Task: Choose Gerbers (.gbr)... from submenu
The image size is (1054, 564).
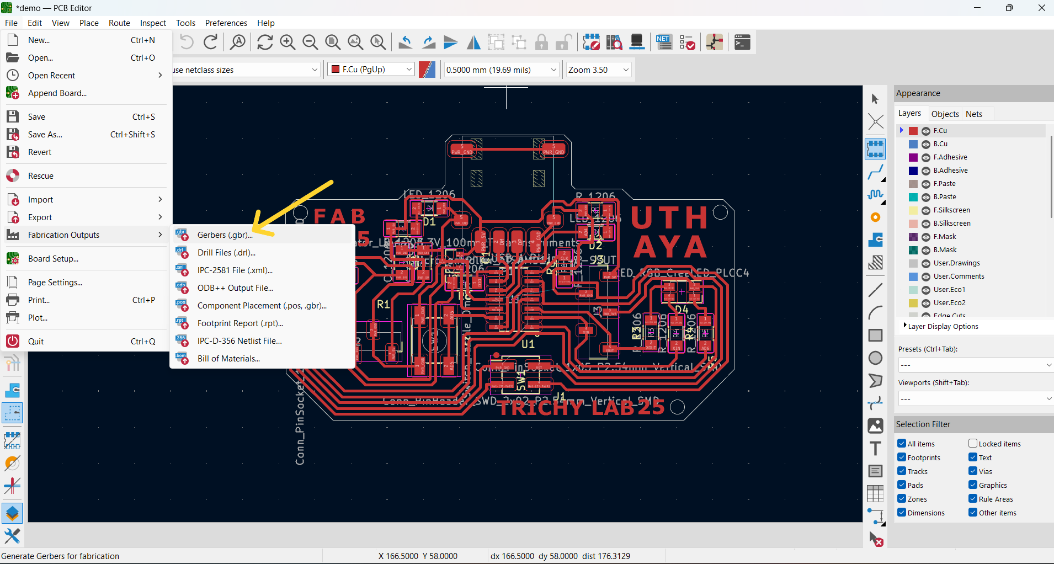Action: 263,235
